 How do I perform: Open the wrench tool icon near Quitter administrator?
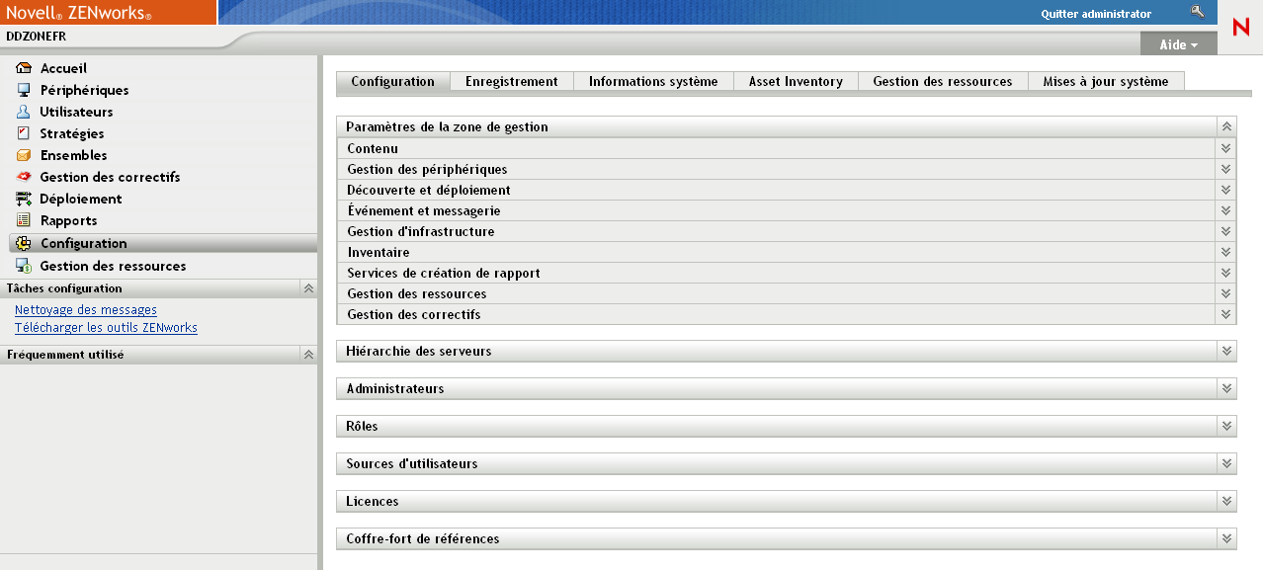(x=1198, y=12)
